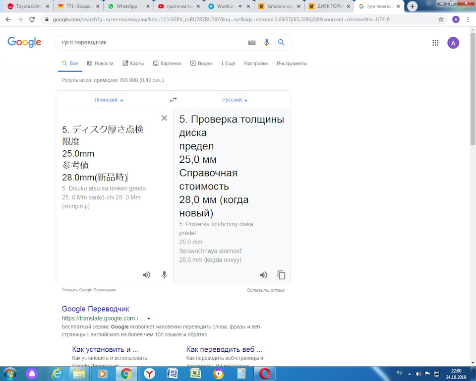The height and width of the screenshot is (381, 476).
Task: Reload the current page
Action: coord(32,19)
